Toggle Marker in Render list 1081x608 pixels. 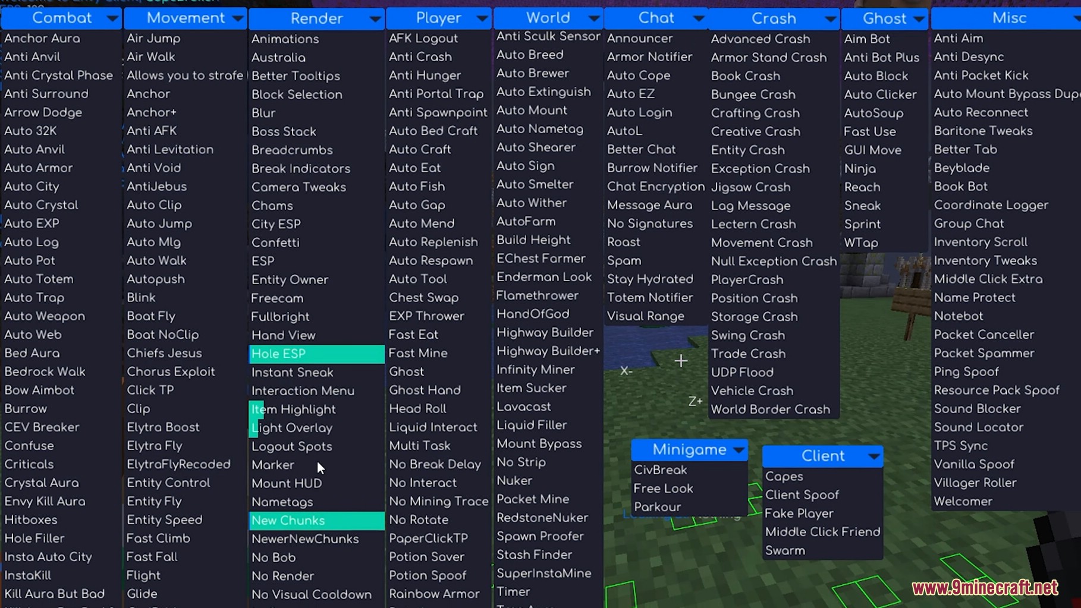tap(316, 465)
